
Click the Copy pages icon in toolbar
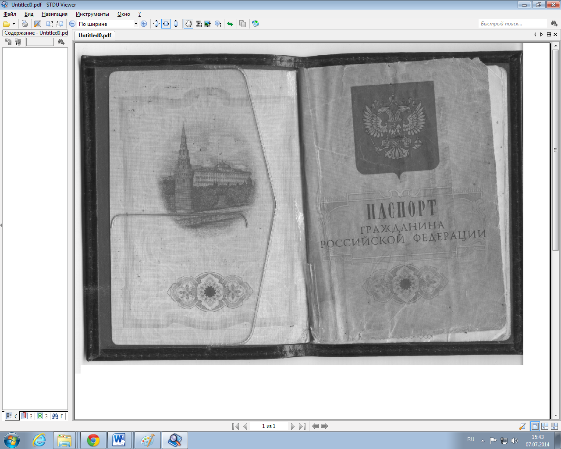pos(243,24)
